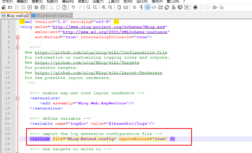Close the NLog.config tab with its X
Screen dimensions: 252x153
coord(27,16)
